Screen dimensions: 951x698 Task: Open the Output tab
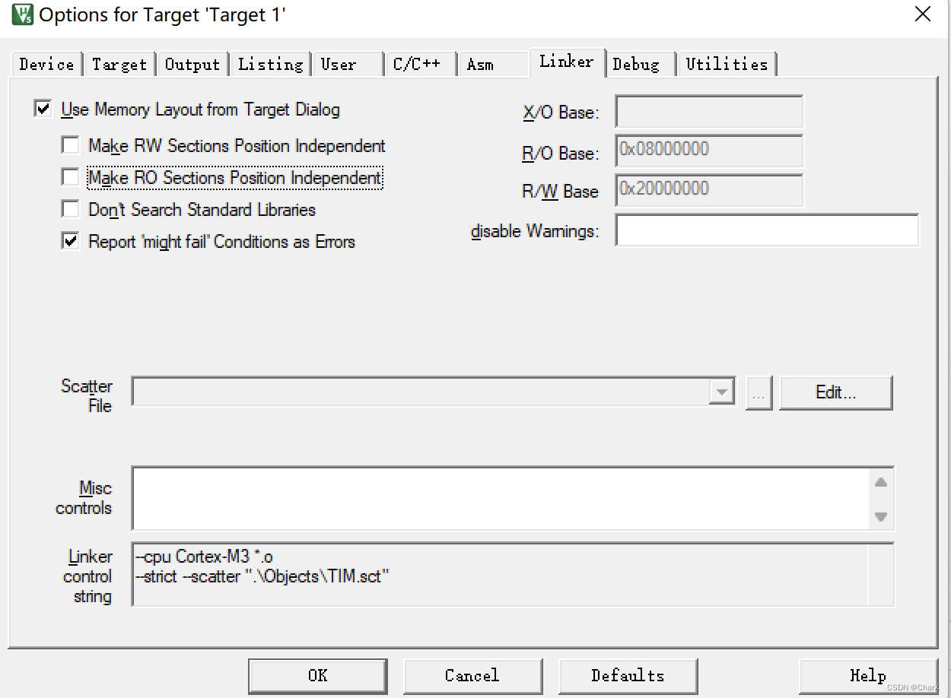[x=192, y=65]
